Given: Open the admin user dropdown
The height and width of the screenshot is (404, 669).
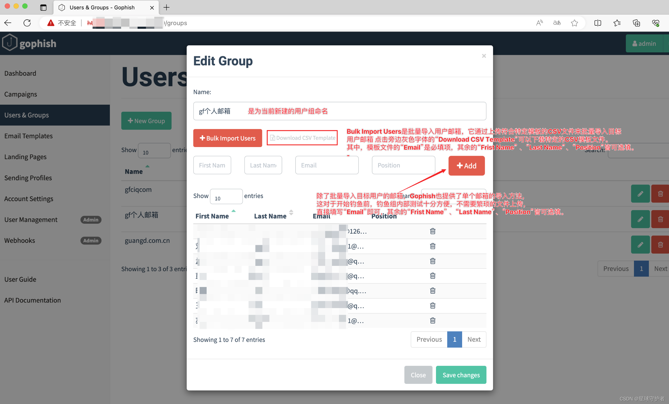Looking at the screenshot, I should click(x=644, y=43).
